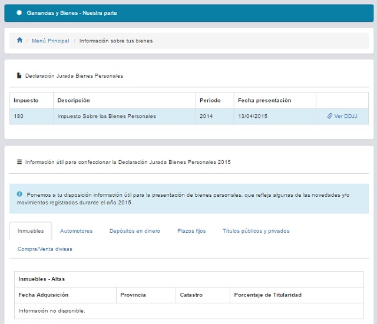
Task: Go to home via breadcrumb house icon
Action: click(19, 41)
